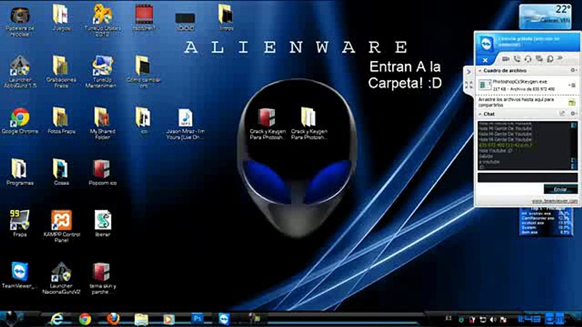This screenshot has width=582, height=327.
Task: Collapse the Cuadro de archivo section
Action: pos(480,71)
